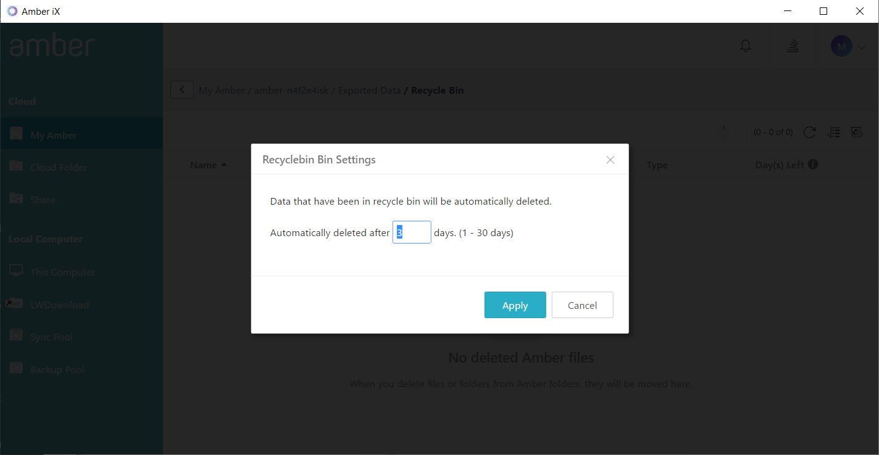
Task: Select Share in sidebar
Action: (81, 200)
